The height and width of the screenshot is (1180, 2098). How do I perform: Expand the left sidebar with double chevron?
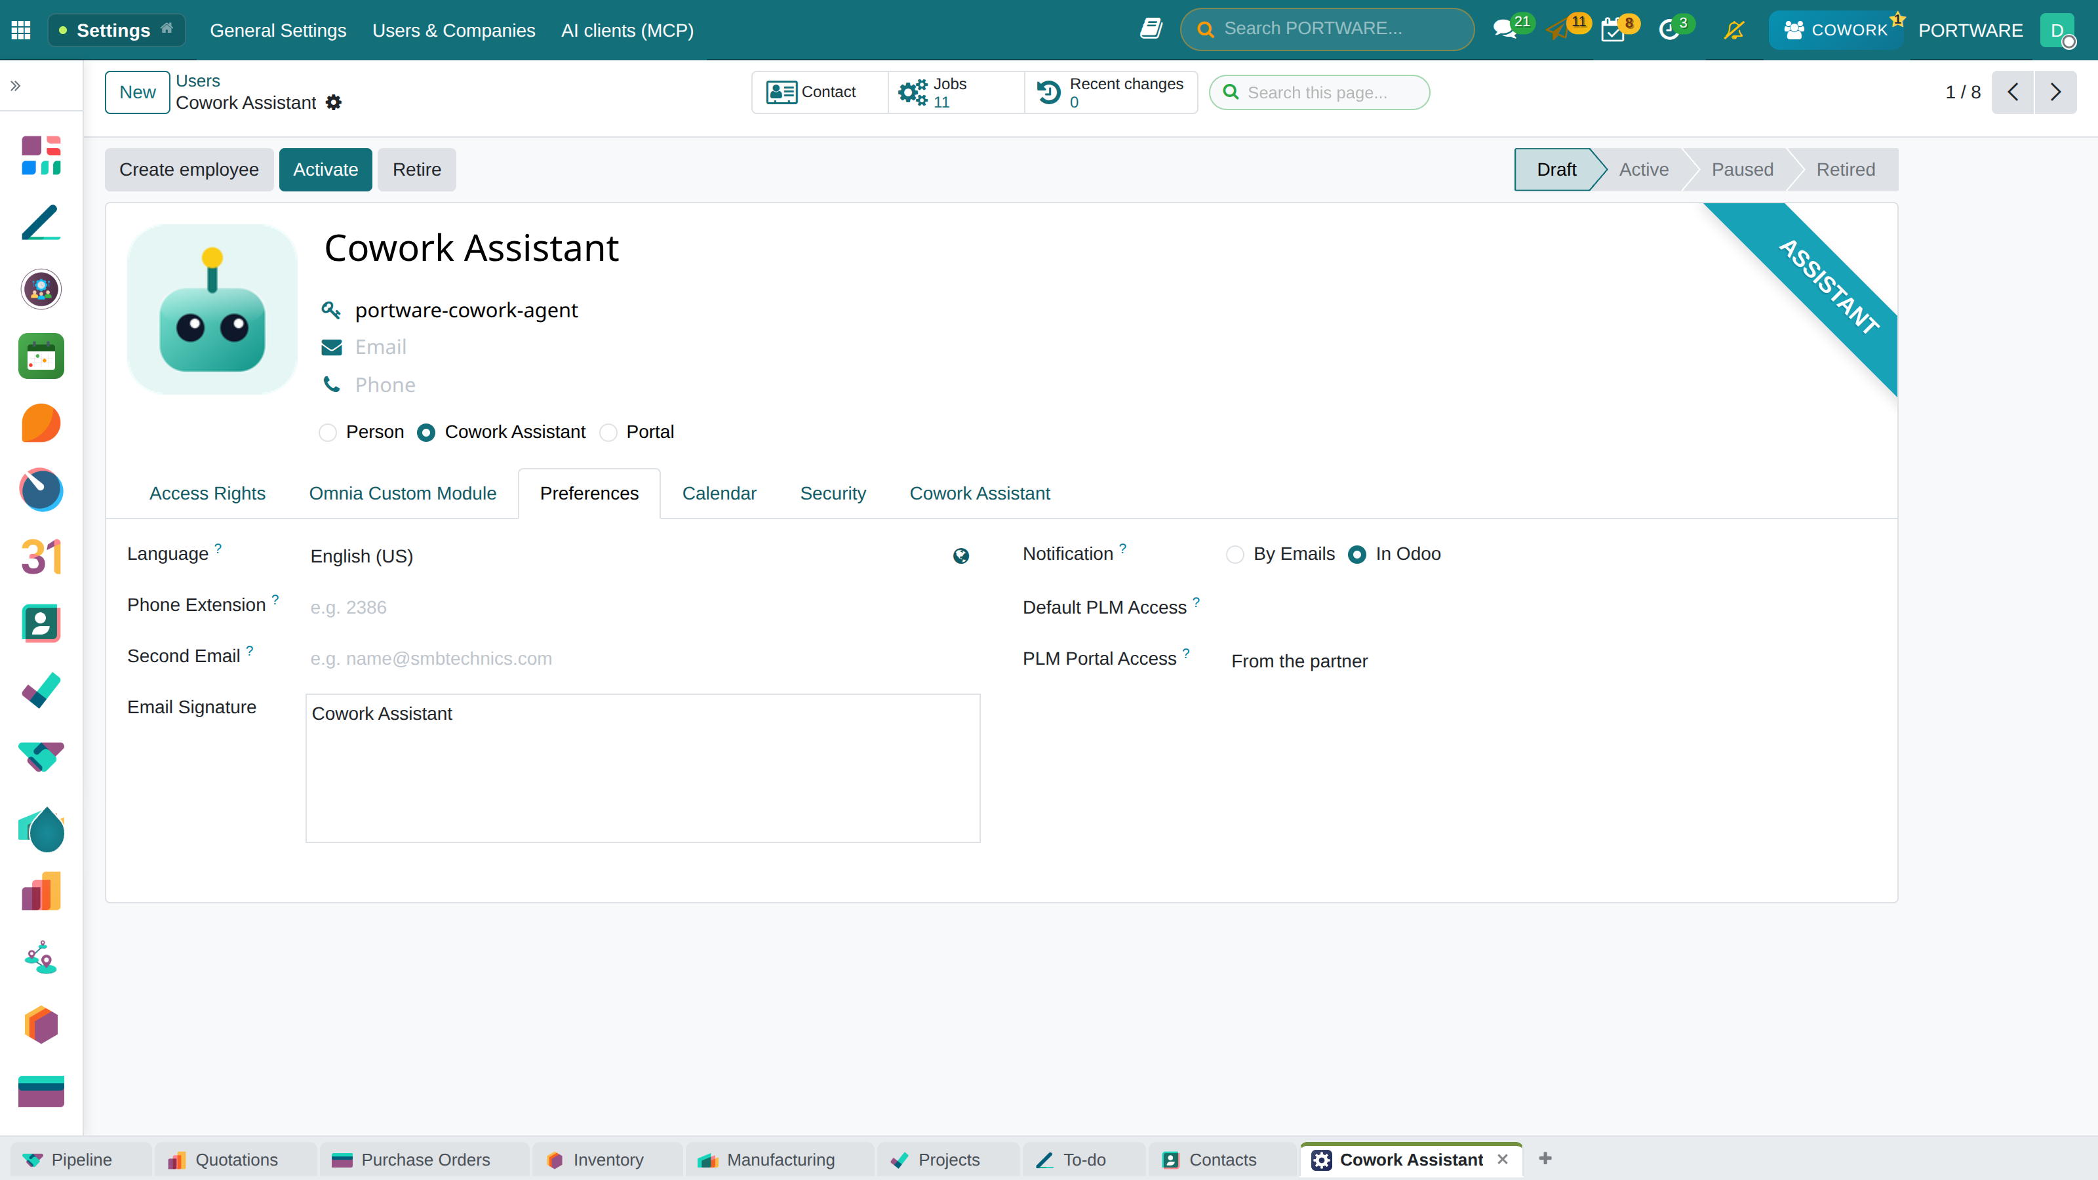pyautogui.click(x=16, y=85)
